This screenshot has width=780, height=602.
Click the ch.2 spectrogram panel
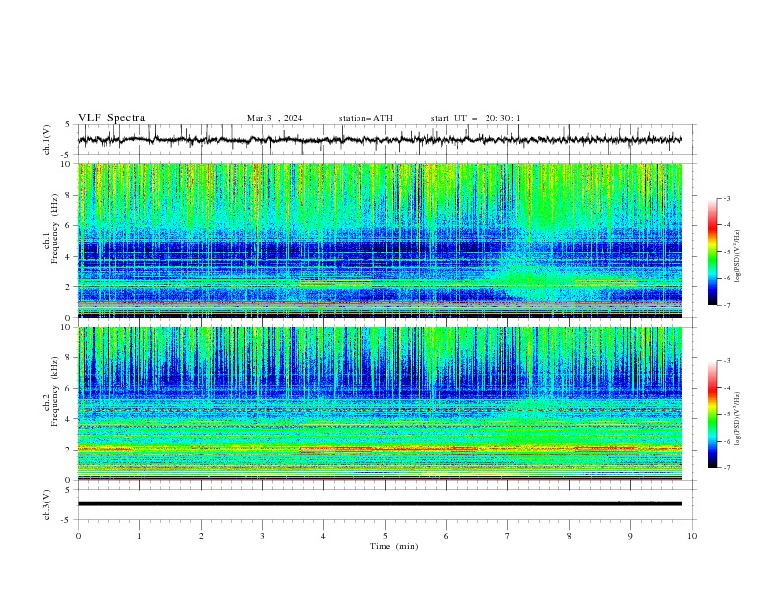379,403
